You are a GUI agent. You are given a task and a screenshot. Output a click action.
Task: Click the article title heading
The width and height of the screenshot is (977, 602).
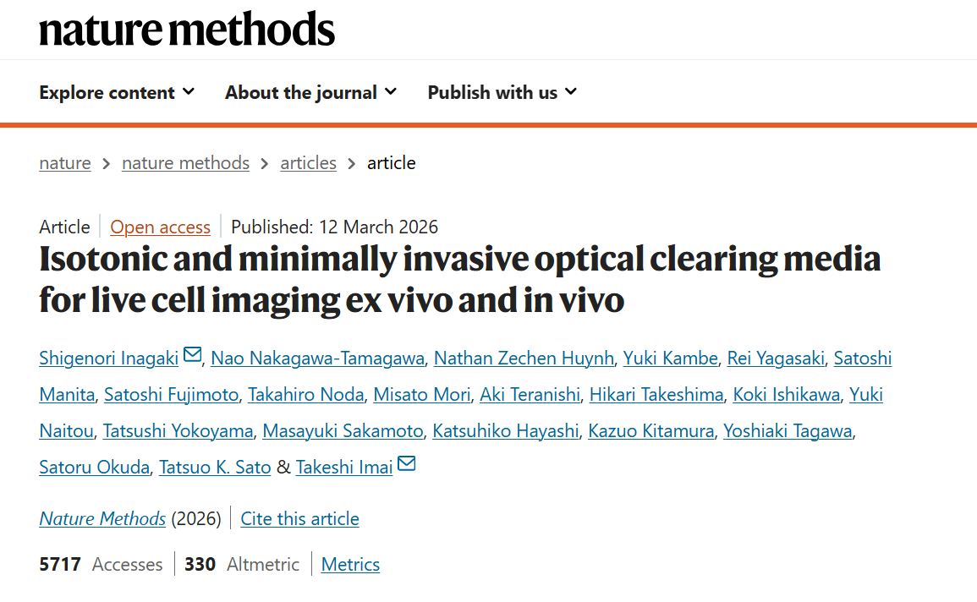pyautogui.click(x=459, y=279)
